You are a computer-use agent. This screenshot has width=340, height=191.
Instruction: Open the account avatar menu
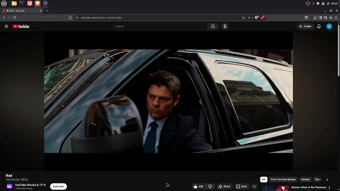pos(329,26)
